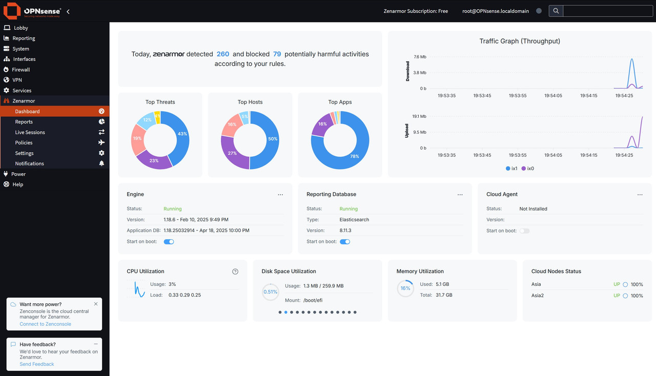This screenshot has width=656, height=376.
Task: Click the Notifications bell icon
Action: click(101, 163)
